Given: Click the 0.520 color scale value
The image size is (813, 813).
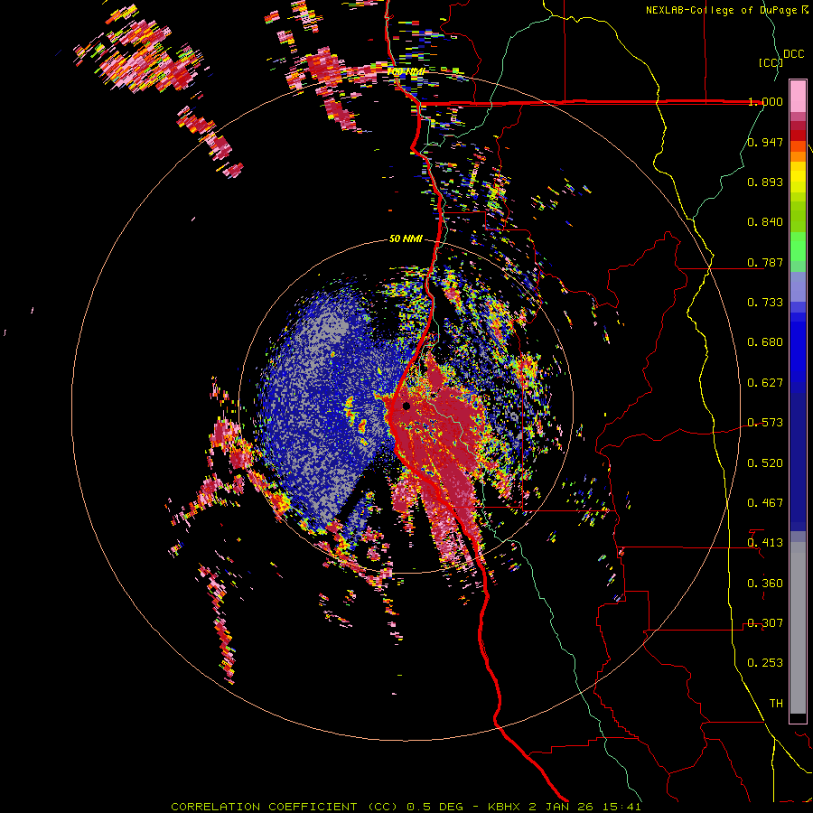Looking at the screenshot, I should (765, 463).
